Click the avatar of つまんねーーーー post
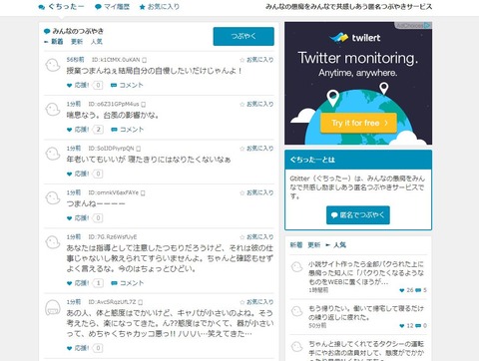This screenshot has height=361, width=479. coord(53,197)
